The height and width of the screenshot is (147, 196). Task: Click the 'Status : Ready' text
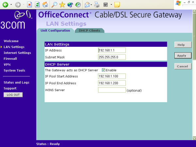(x=48, y=144)
